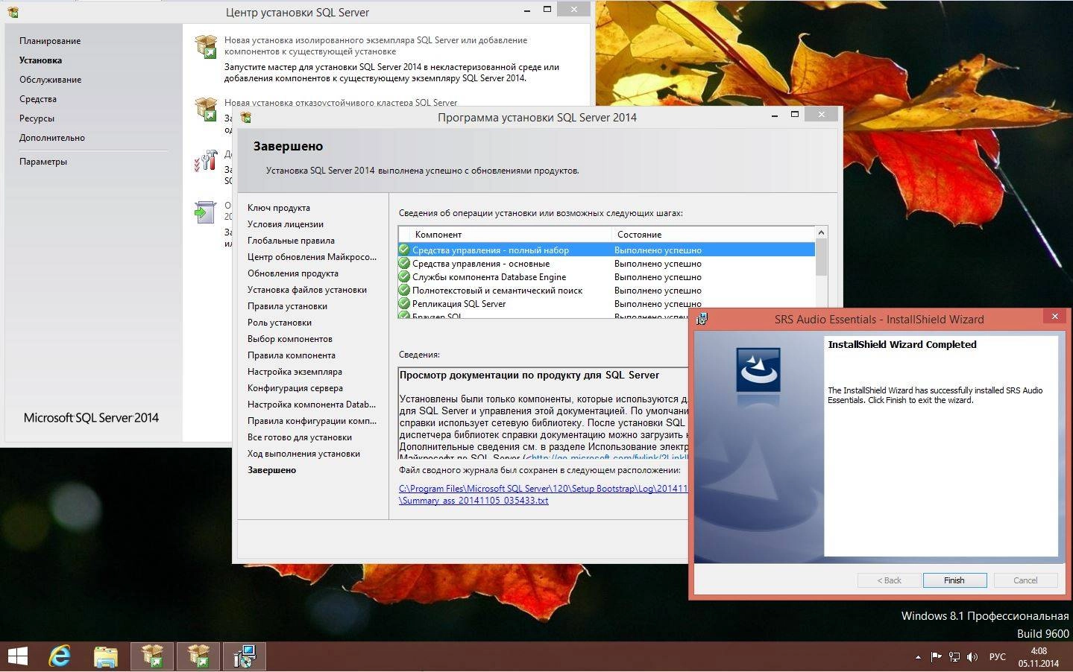Open the setup summary log file link
The width and height of the screenshot is (1073, 672).
tap(543, 495)
